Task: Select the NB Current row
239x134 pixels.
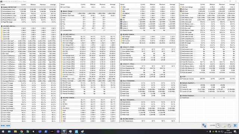Action: (148, 43)
